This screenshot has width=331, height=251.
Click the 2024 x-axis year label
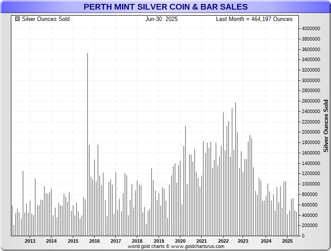click(x=266, y=241)
